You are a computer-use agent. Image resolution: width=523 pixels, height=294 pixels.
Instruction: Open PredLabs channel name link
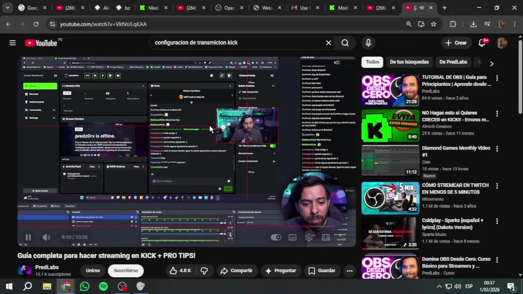[47, 267]
